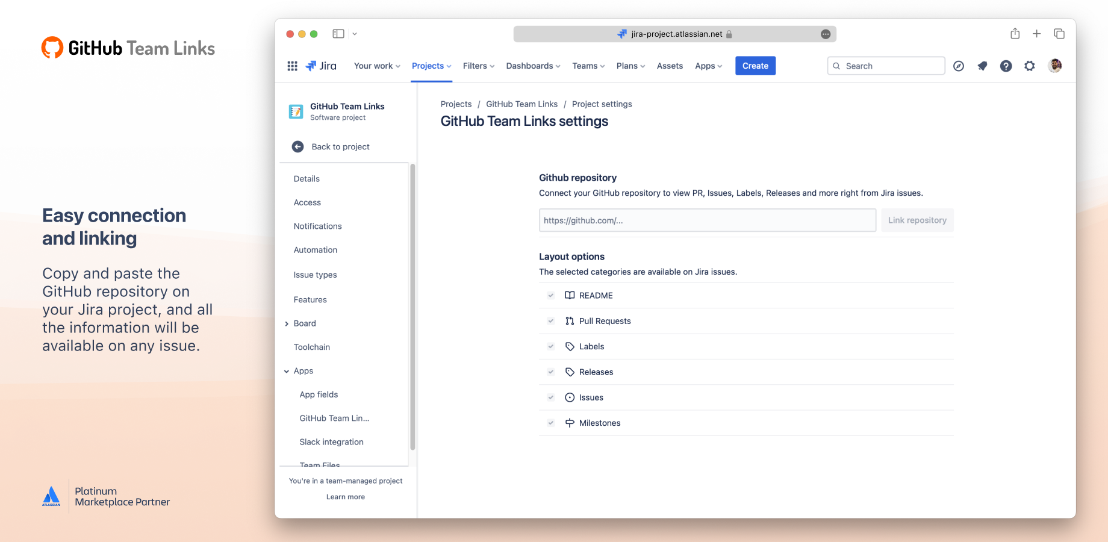Click Projects breadcrumb link
1108x542 pixels.
point(456,104)
